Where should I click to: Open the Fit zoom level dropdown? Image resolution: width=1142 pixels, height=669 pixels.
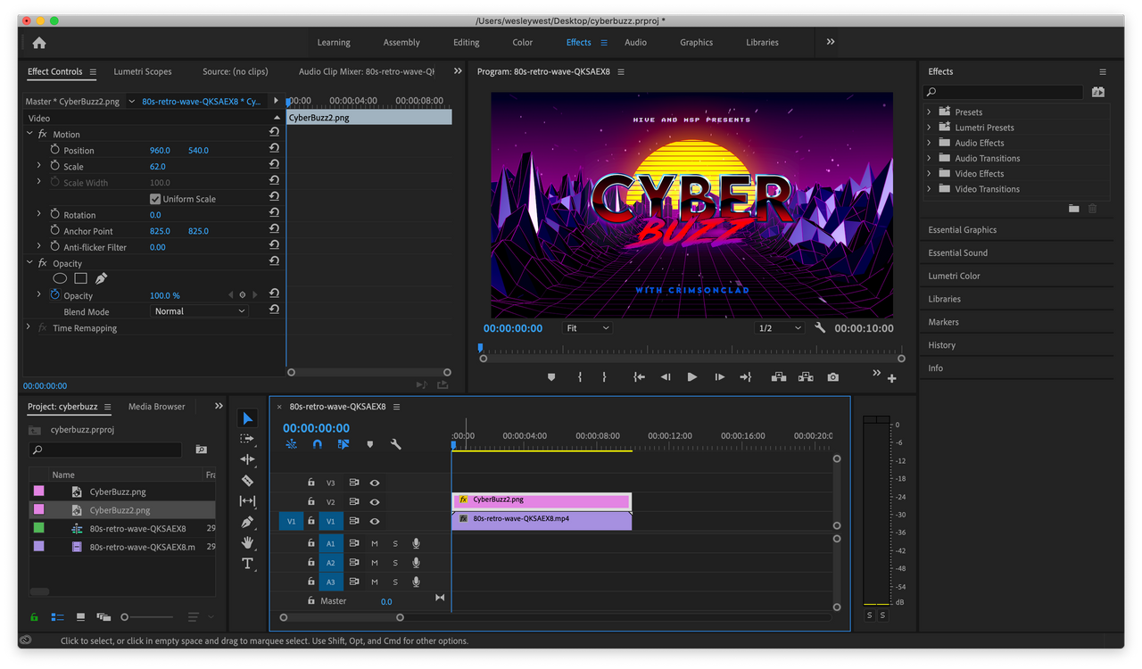(x=587, y=328)
